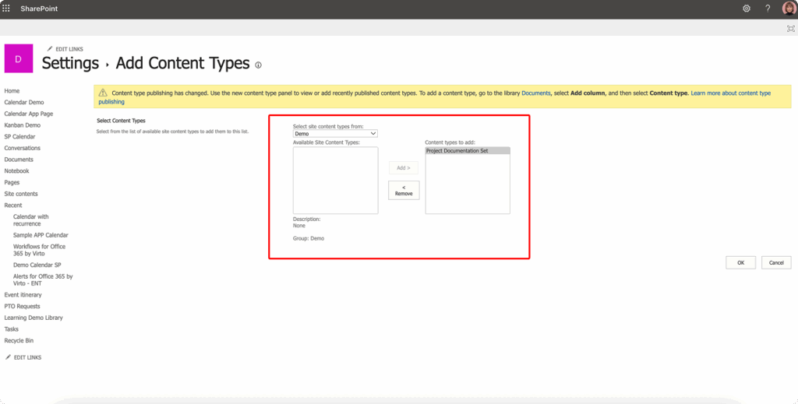Click inside Available Site Content Types list
798x404 pixels.
(x=335, y=181)
